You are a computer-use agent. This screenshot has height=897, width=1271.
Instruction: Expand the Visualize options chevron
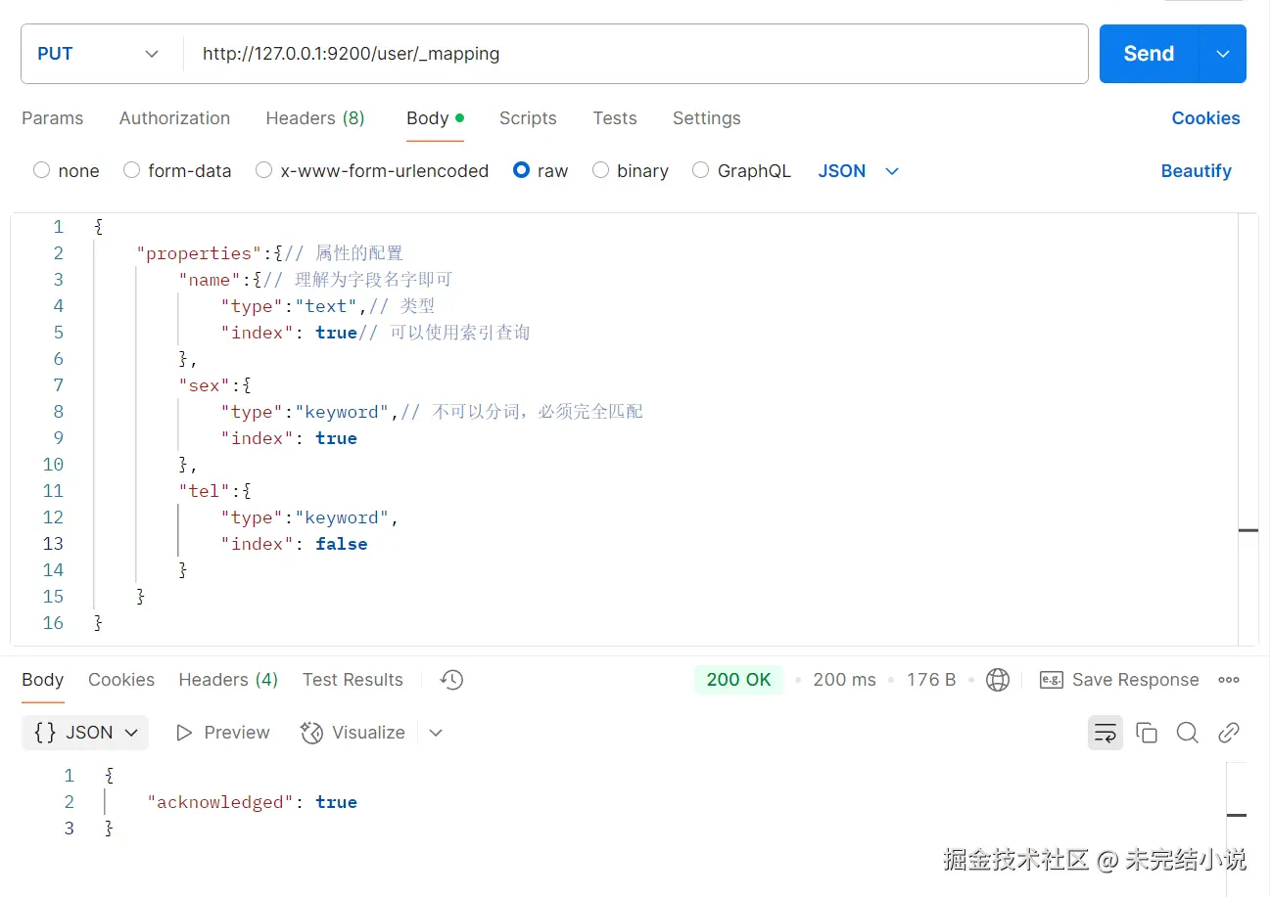point(436,733)
